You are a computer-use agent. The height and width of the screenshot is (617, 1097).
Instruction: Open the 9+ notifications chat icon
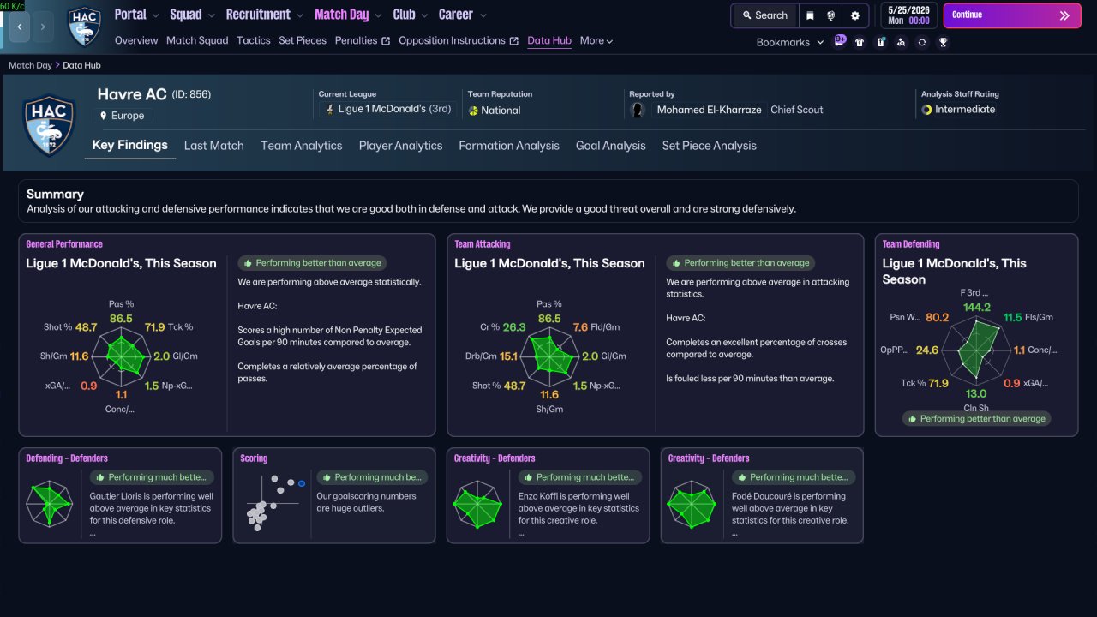pyautogui.click(x=840, y=41)
